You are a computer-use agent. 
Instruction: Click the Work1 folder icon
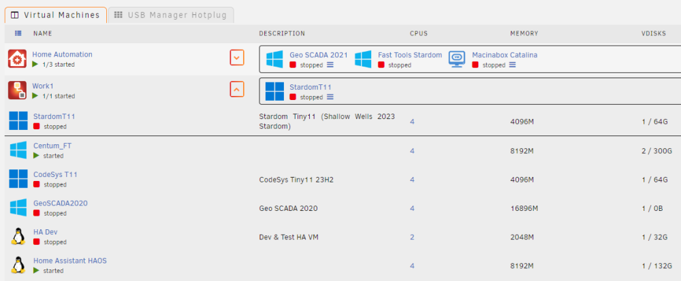(18, 90)
